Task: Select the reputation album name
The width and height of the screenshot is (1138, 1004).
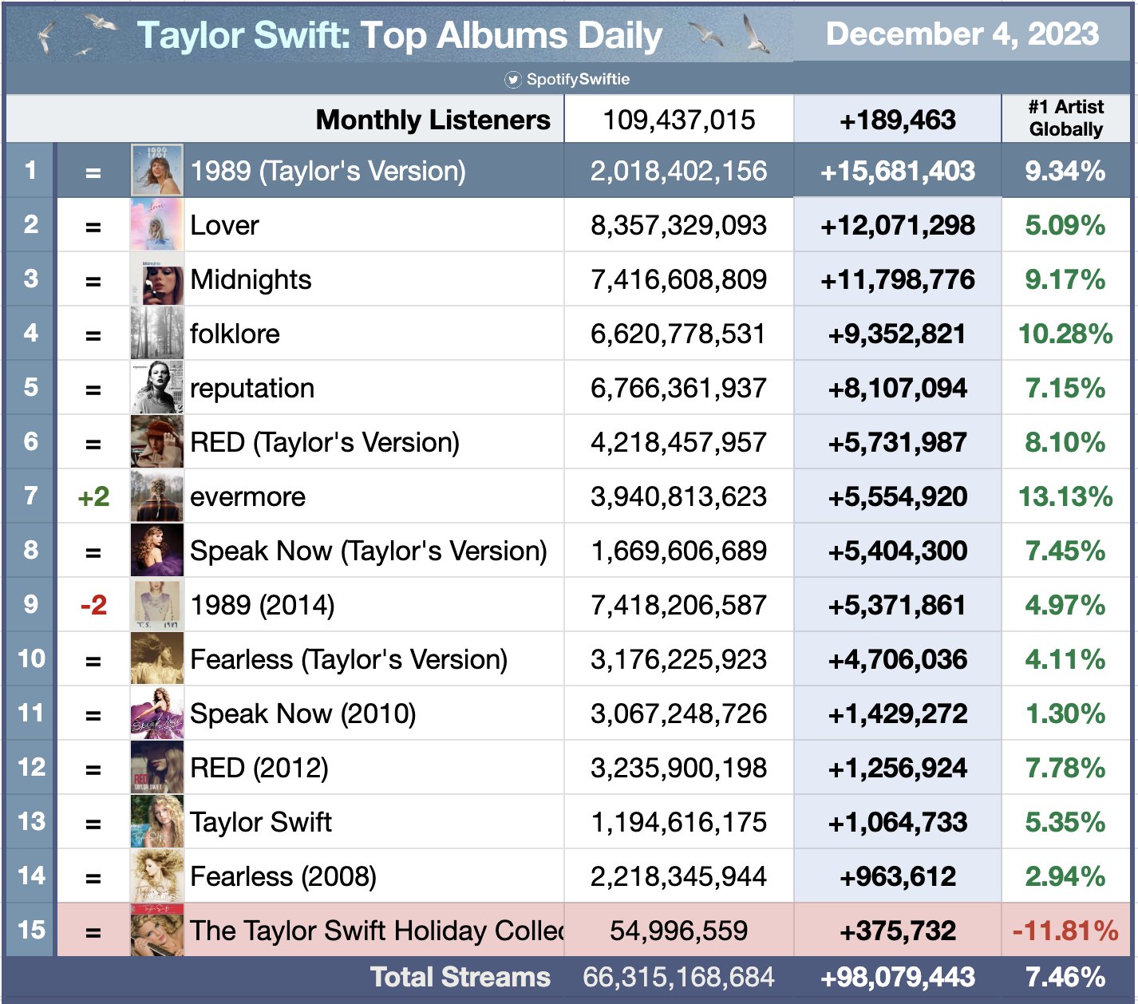Action: (x=252, y=388)
